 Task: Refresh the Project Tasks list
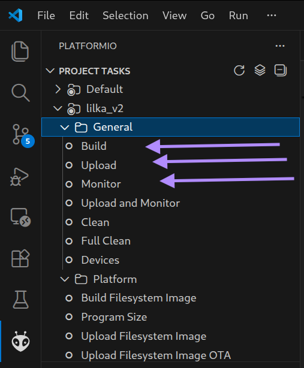239,70
